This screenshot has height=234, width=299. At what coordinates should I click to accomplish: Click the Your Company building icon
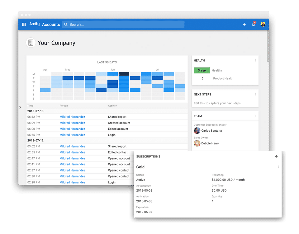click(x=31, y=43)
